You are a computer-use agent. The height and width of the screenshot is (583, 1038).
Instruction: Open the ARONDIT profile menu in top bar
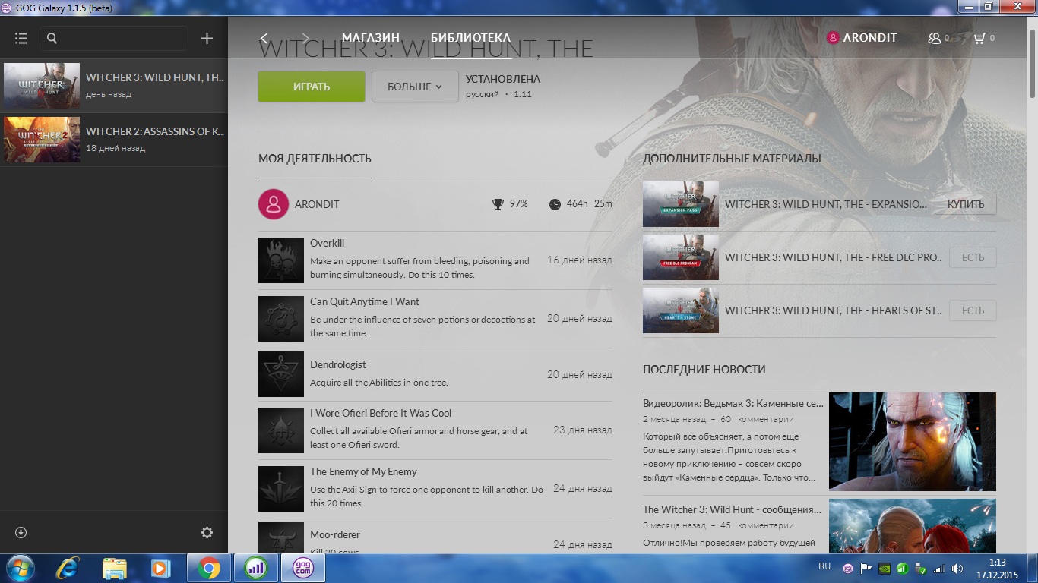pos(862,38)
